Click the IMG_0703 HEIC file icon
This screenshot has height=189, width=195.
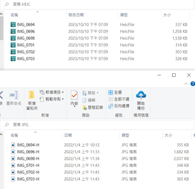coord(13,59)
